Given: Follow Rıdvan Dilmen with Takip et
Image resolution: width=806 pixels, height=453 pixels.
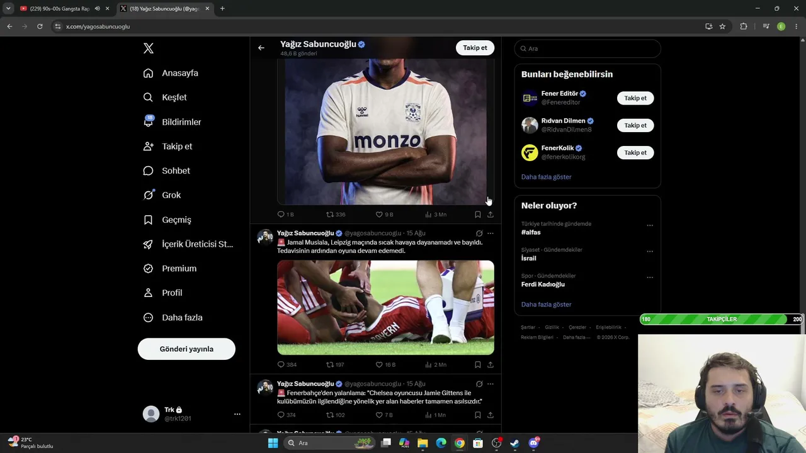Looking at the screenshot, I should (635, 125).
